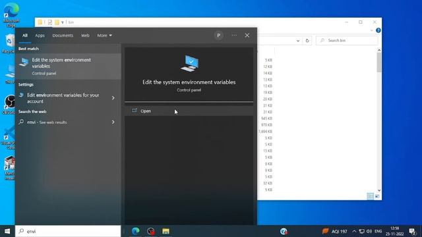Select the envi See web results entry
Image resolution: width=422 pixels, height=237 pixels.
63,122
